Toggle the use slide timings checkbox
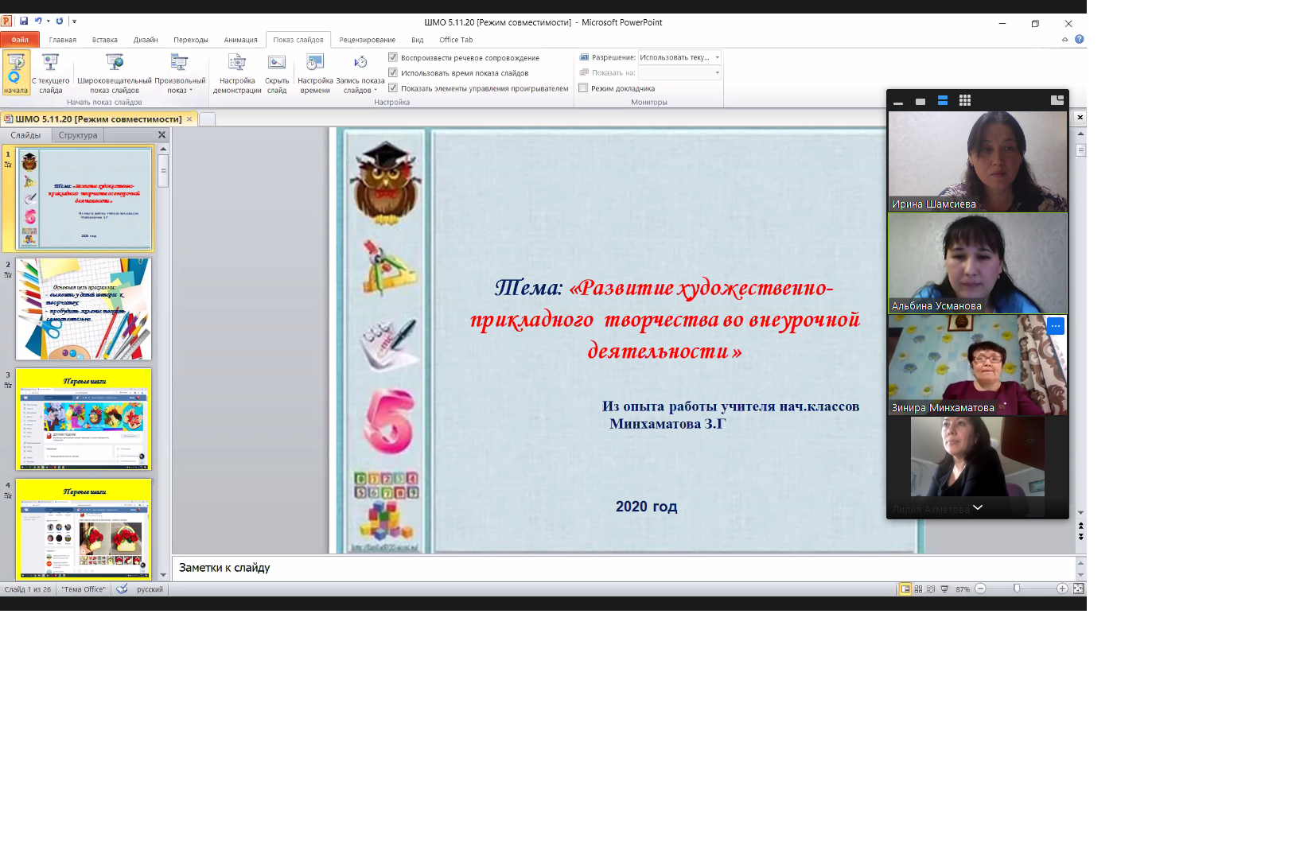1296x843 pixels. coord(393,72)
